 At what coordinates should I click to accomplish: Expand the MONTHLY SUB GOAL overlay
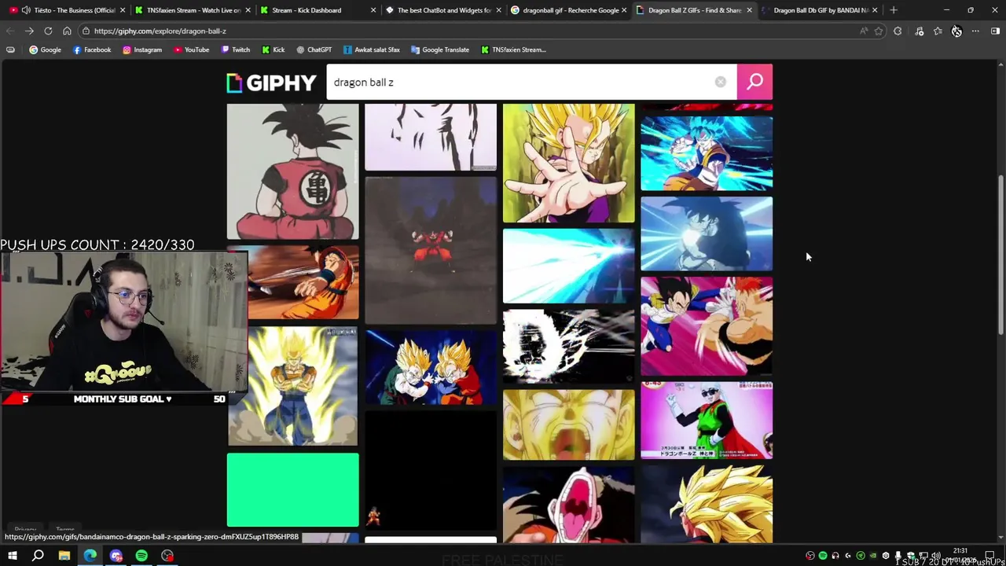[x=122, y=399]
